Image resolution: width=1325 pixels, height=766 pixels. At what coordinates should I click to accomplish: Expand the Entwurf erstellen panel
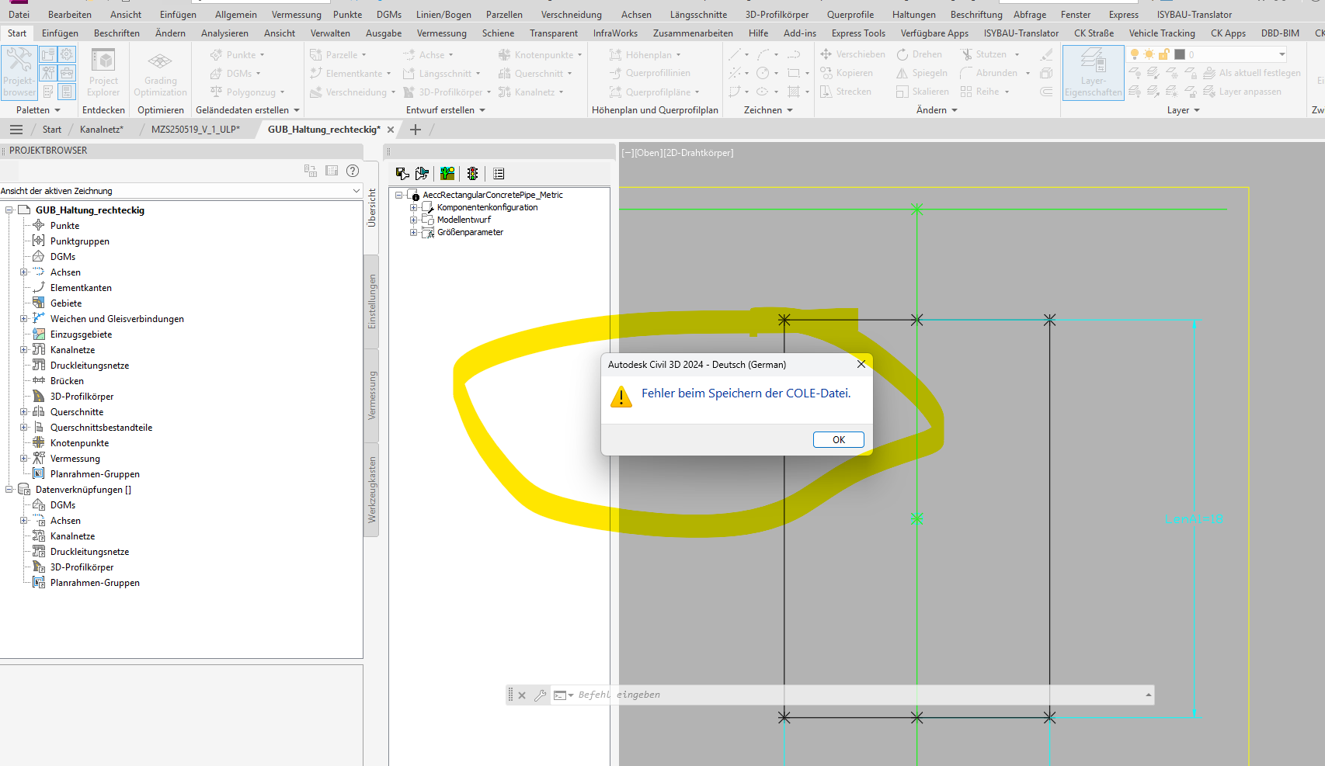pos(446,110)
